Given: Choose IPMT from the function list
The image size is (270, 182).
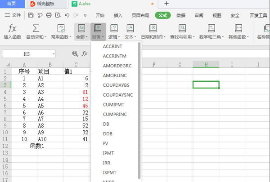Looking at the screenshot, I should point(108,153).
